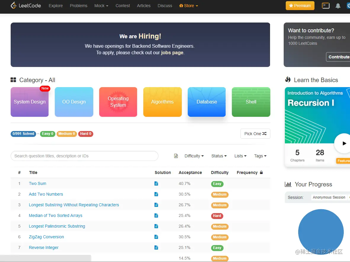
Task: Go to Problems in the top navigation
Action: (78, 6)
